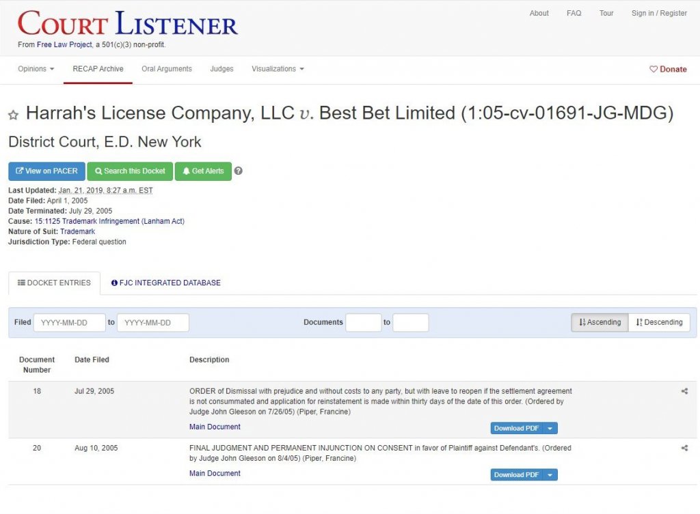This screenshot has height=514, width=700.
Task: Expand the Visualizations dropdown menu
Action: [278, 69]
